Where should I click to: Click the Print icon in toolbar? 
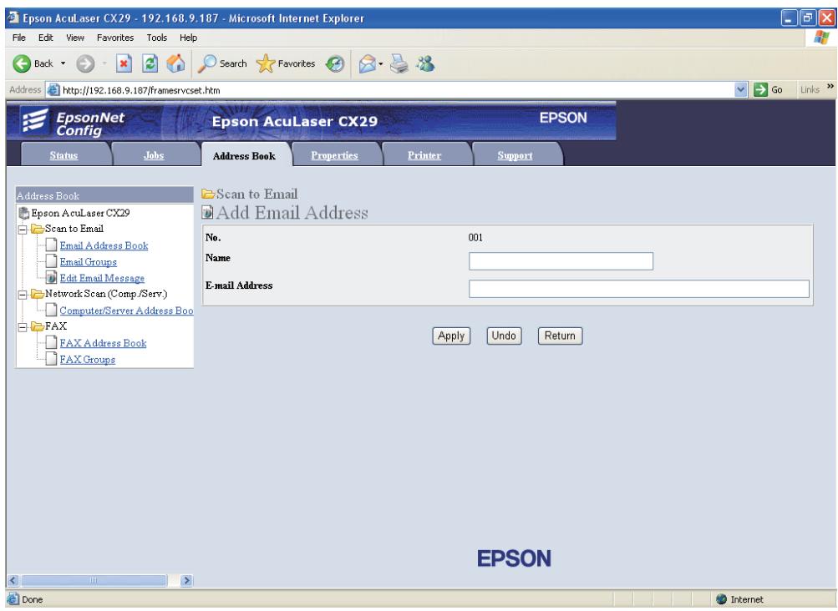pyautogui.click(x=399, y=64)
